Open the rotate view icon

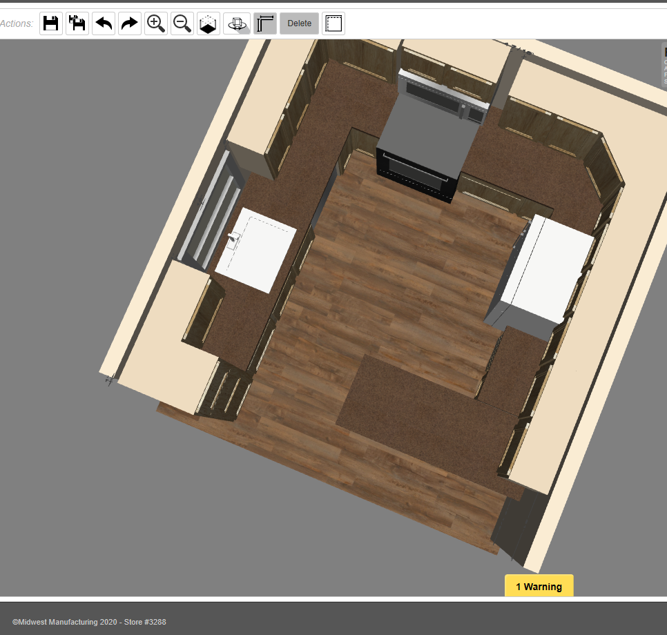[237, 23]
